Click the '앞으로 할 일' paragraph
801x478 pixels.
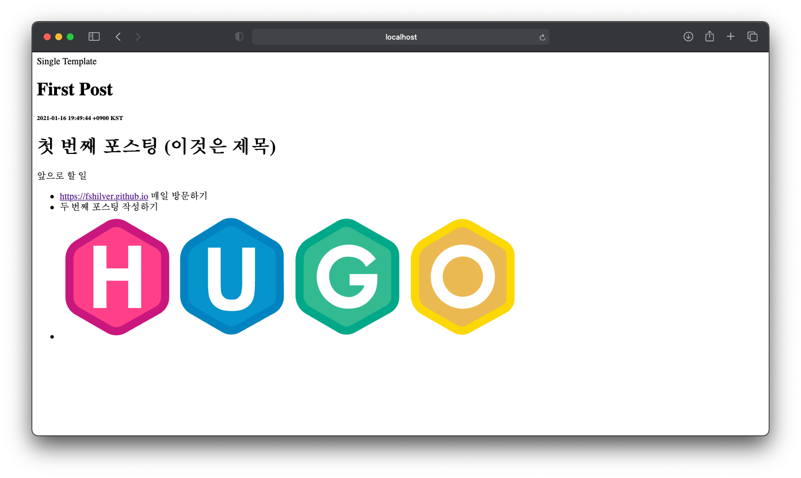click(62, 175)
